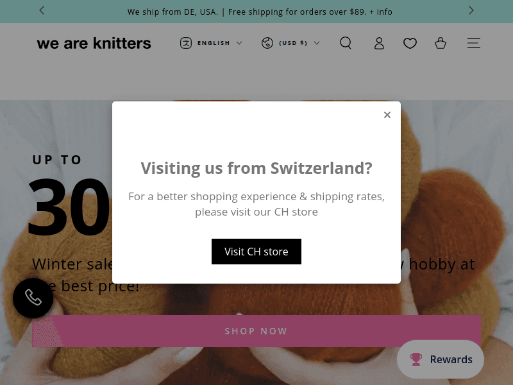Open the hamburger navigation menu
This screenshot has height=385, width=513.
(474, 43)
